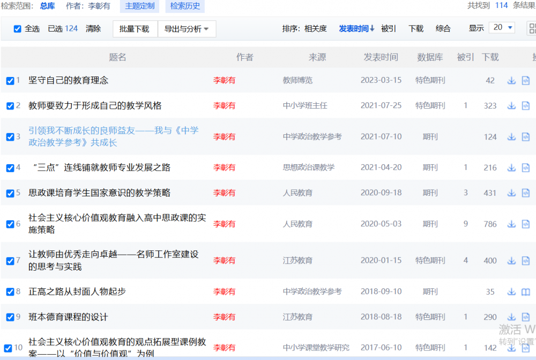This screenshot has height=360, width=536.
Task: Open source 教师博览
Action: point(297,81)
